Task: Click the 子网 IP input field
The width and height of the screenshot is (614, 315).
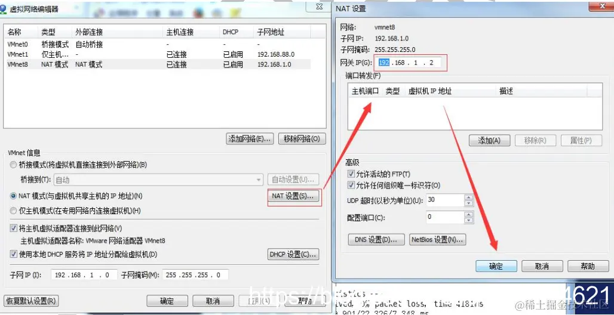Action: (x=84, y=275)
